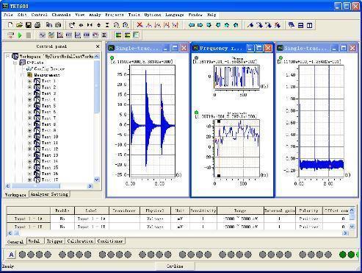Expand the Test 1 tree node
Image resolution: width=362 pixels, height=273 pixels.
coord(29,81)
